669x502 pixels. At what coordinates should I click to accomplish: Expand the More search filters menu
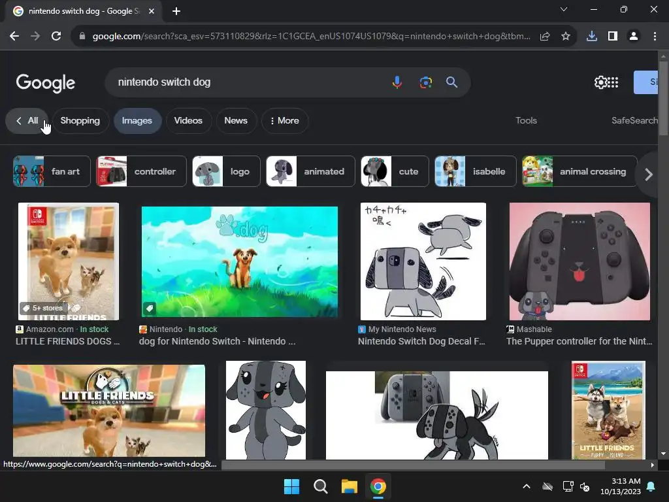285,121
